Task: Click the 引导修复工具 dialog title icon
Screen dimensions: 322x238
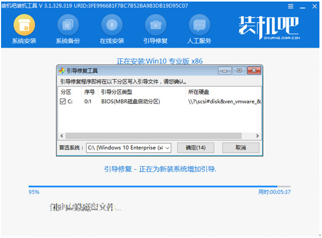Action: pos(62,71)
